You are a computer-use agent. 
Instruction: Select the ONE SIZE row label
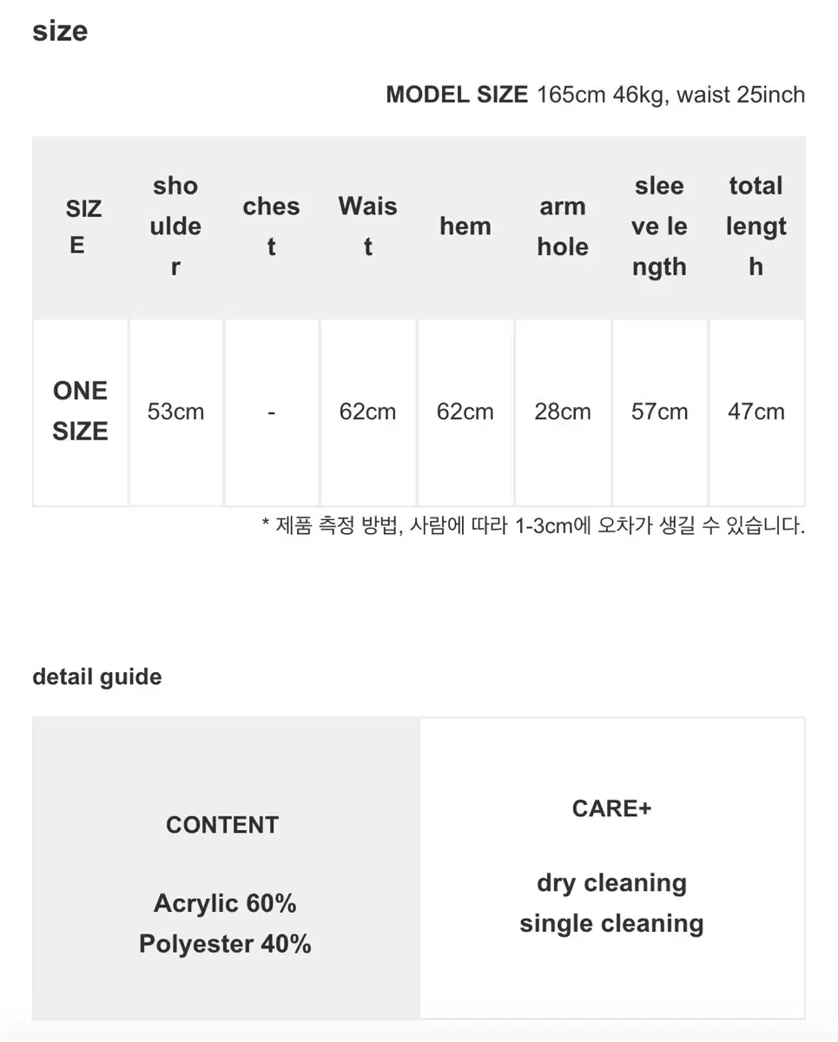pos(81,412)
